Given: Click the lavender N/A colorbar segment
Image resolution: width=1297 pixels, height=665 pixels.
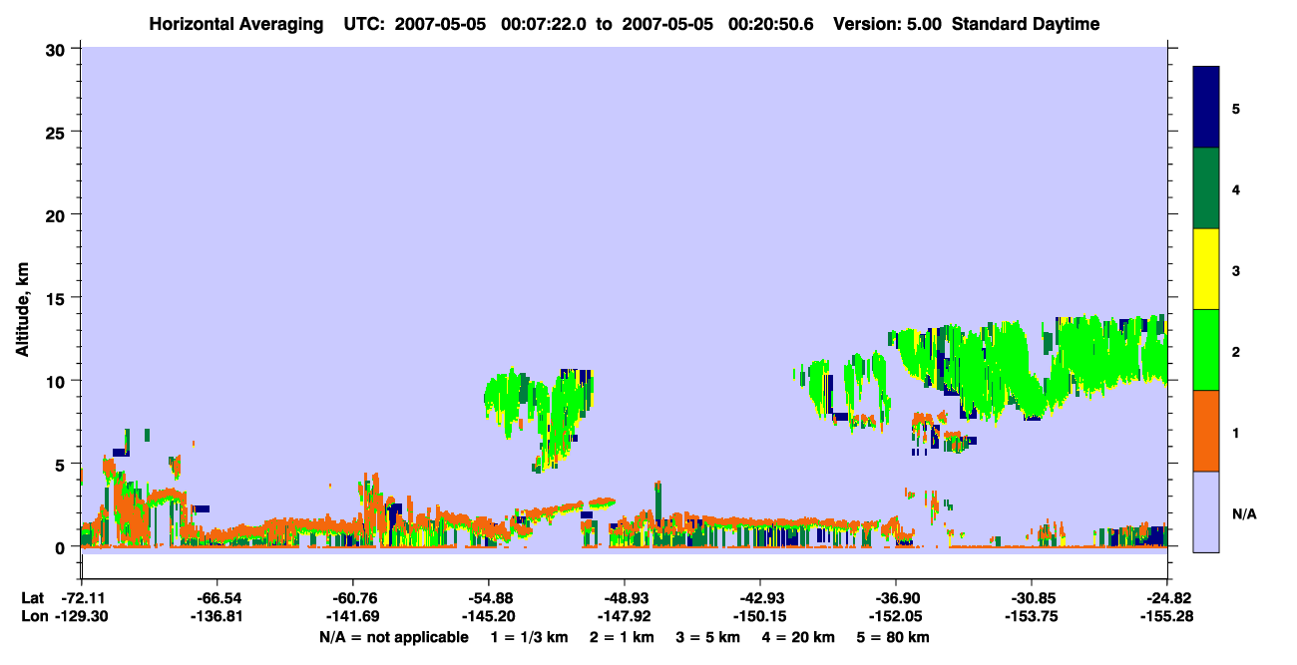Looking at the screenshot, I should 1206,511.
